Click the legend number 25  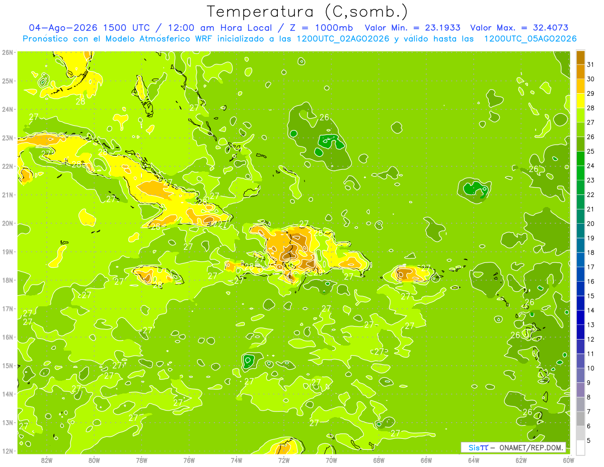tap(591, 151)
